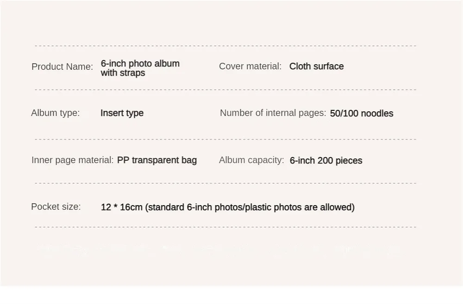Click the dashed divider below Product Name row
This screenshot has height=304, width=463.
225,90
